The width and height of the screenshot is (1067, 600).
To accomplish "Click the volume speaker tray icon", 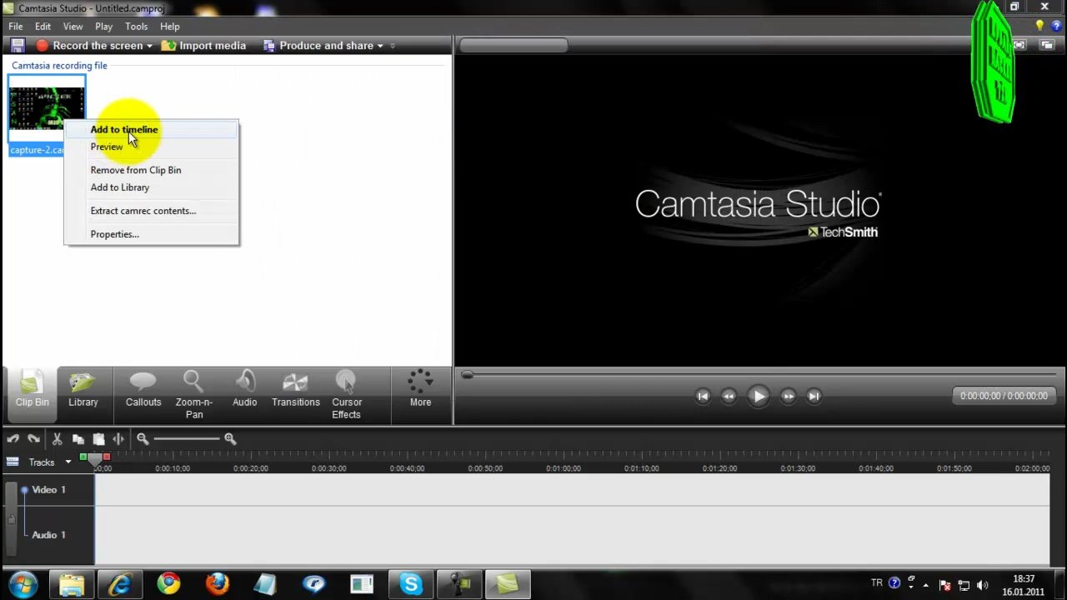I will pyautogui.click(x=982, y=584).
